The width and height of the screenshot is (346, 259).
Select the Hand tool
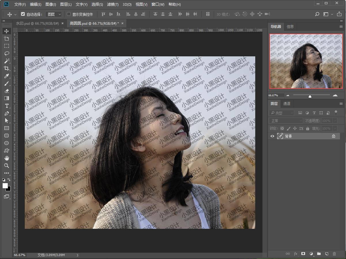(x=7, y=158)
